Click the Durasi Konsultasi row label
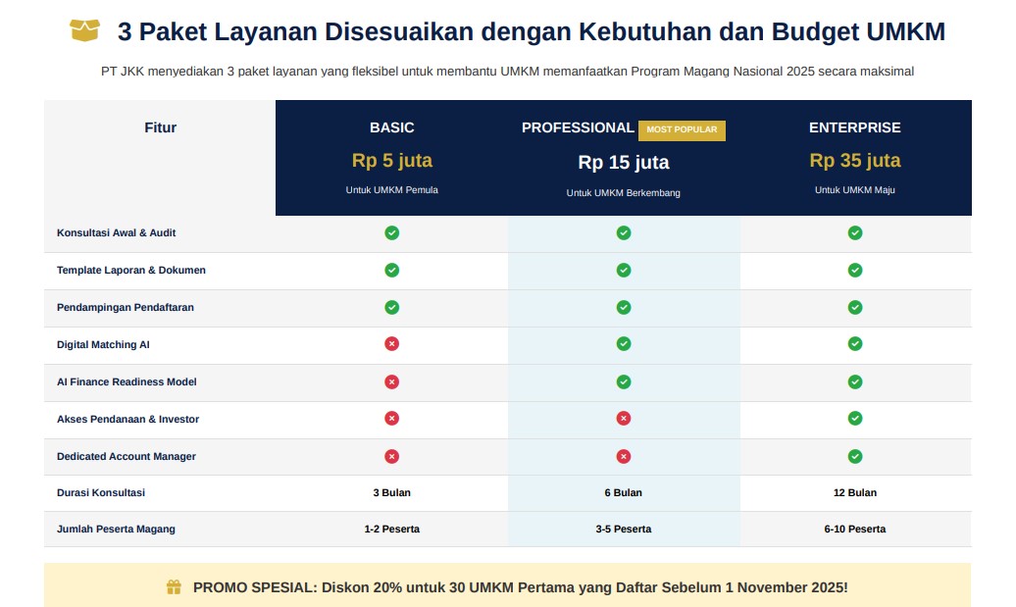Image resolution: width=1016 pixels, height=607 pixels. click(x=101, y=492)
